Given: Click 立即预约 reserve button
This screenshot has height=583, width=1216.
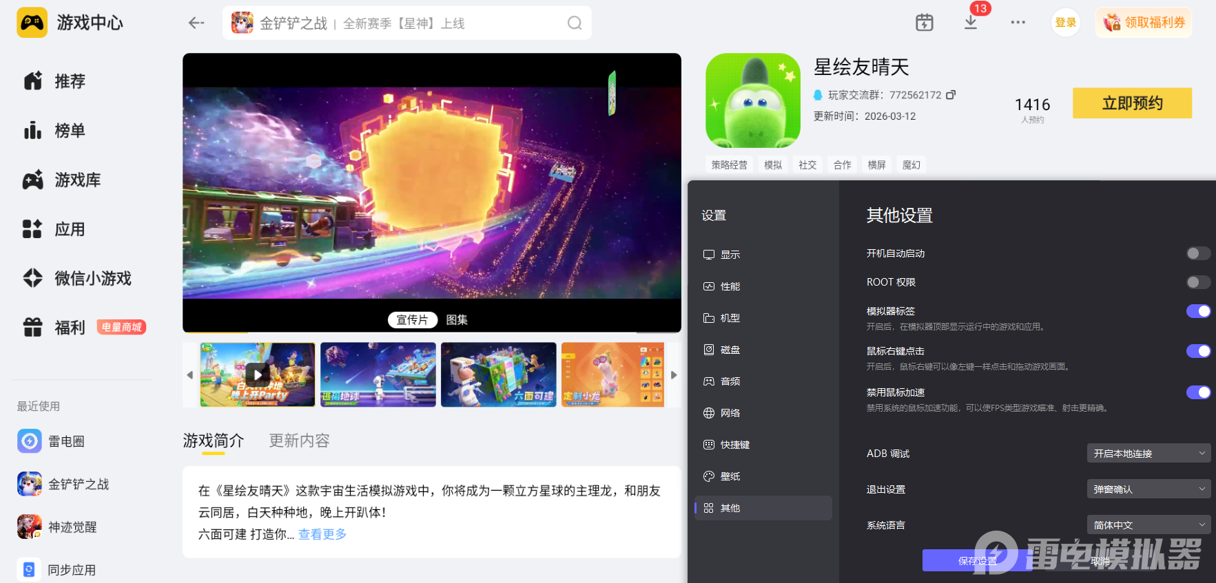Looking at the screenshot, I should pyautogui.click(x=1132, y=103).
